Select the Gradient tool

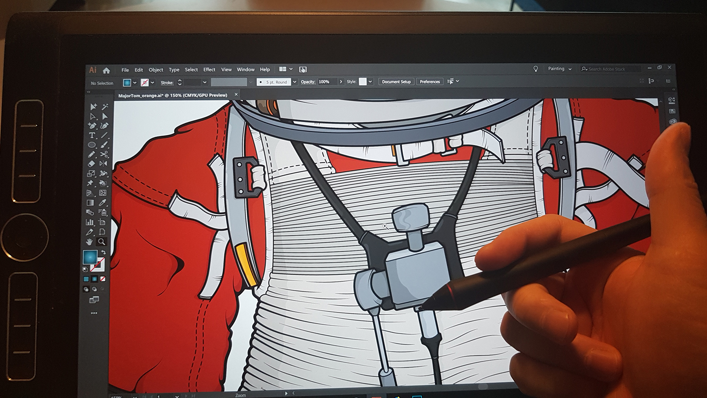coord(90,203)
